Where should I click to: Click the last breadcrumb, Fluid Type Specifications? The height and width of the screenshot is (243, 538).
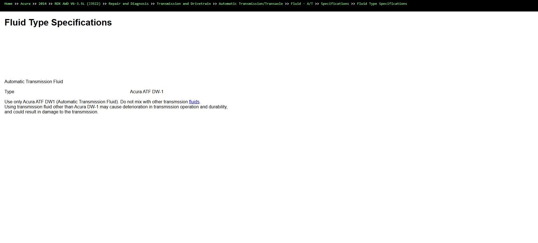[382, 4]
